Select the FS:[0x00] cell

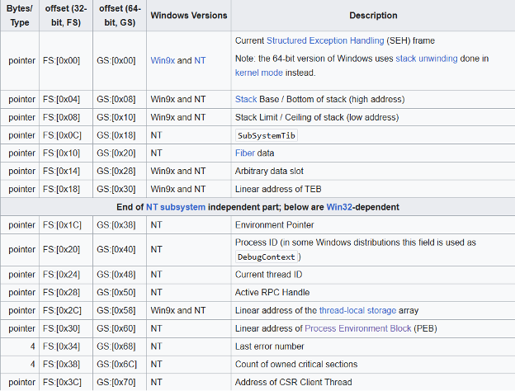tap(66, 61)
